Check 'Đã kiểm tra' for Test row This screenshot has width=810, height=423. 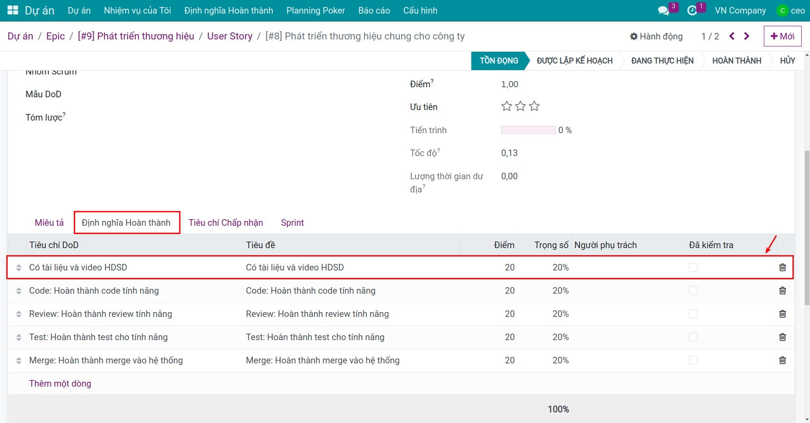tap(693, 337)
